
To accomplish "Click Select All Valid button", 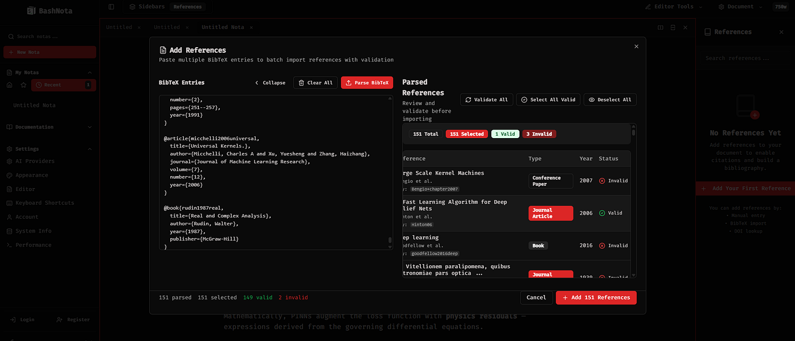I will tap(548, 99).
